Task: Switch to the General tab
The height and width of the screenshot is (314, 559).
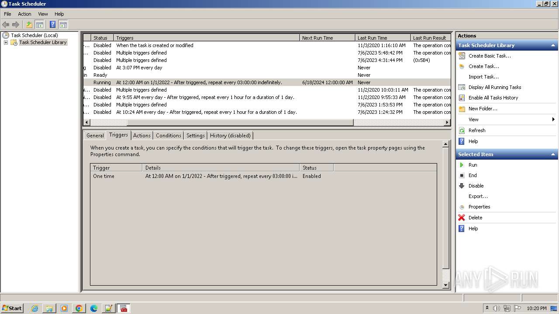Action: [x=95, y=136]
